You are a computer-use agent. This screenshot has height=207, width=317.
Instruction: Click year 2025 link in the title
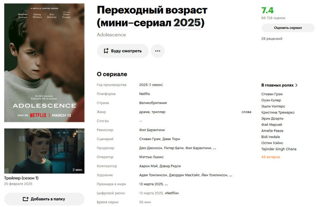click(187, 23)
